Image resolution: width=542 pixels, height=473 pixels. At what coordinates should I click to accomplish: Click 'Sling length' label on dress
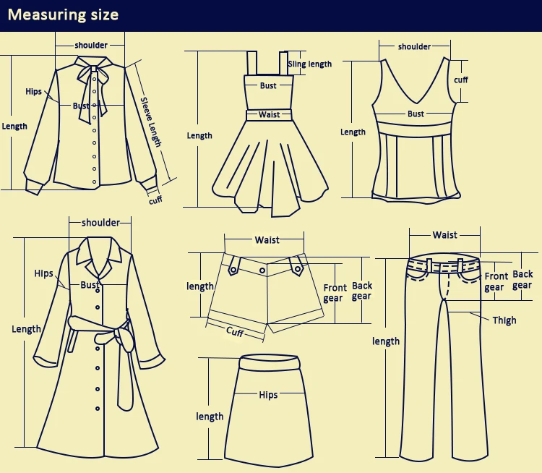(x=310, y=64)
